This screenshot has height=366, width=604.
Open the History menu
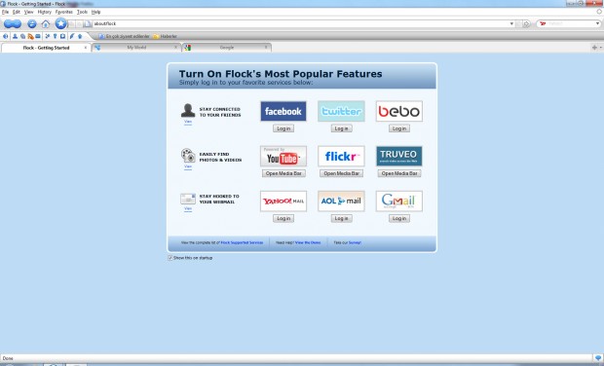tap(45, 12)
